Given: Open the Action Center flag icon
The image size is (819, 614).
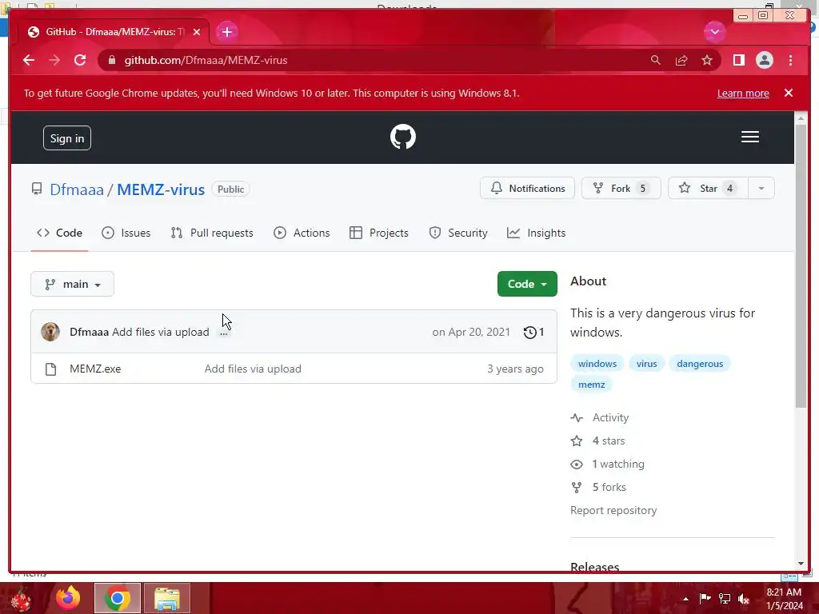Looking at the screenshot, I should coord(705,598).
